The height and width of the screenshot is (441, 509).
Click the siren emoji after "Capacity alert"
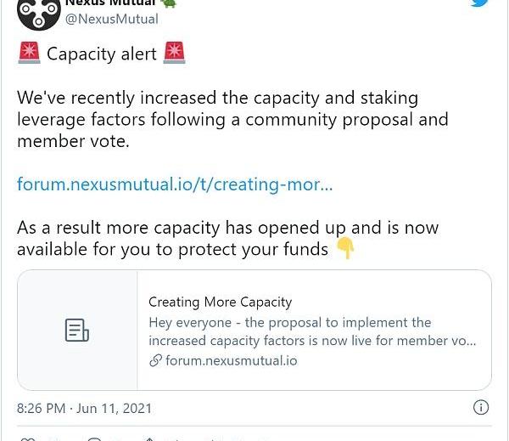click(174, 54)
